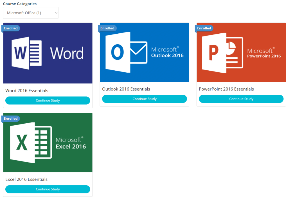The height and width of the screenshot is (199, 288).
Task: Click the Microsoft PowerPoint 2016 banner text
Action: pyautogui.click(x=264, y=53)
